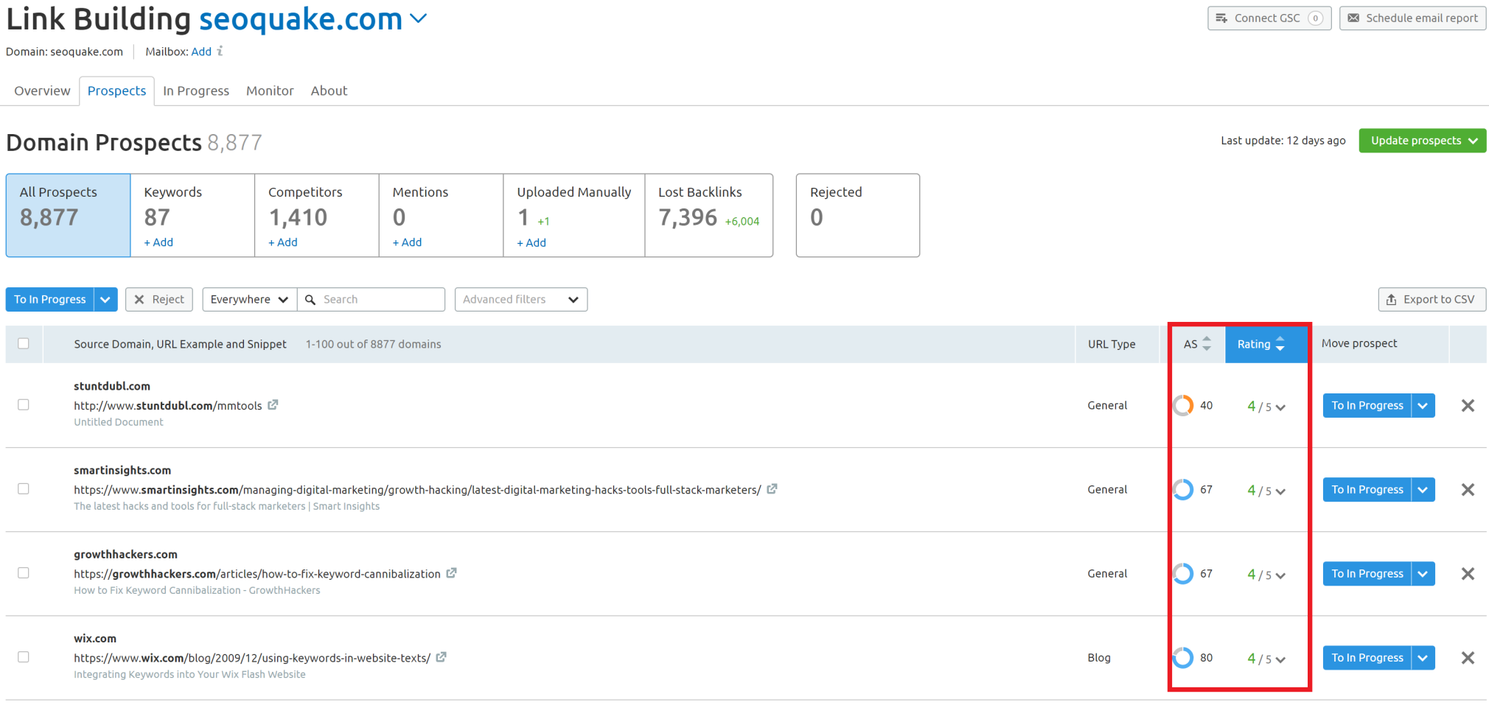Open the smartinsights.com URL example link

[417, 490]
